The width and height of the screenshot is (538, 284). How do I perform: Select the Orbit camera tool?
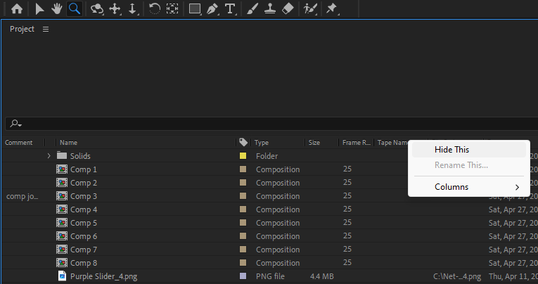click(97, 9)
